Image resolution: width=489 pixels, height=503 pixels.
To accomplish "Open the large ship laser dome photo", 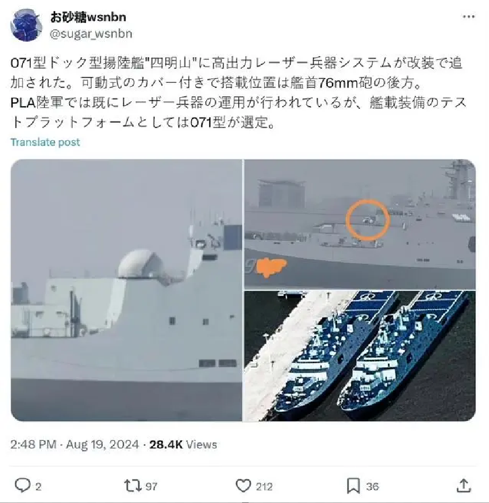I will (126, 290).
